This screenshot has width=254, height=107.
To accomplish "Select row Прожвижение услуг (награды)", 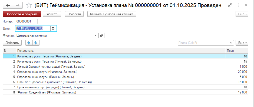I will [126, 87].
